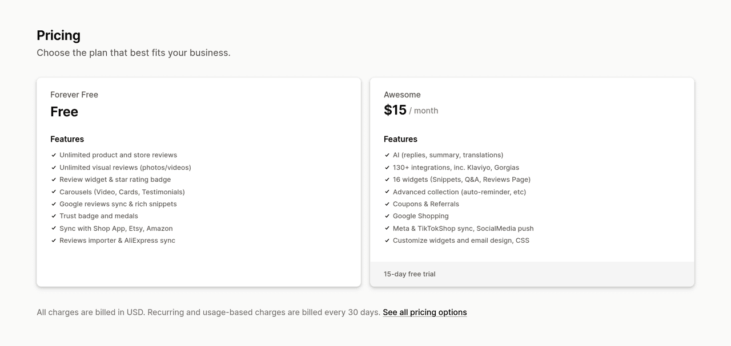The width and height of the screenshot is (731, 346).
Task: Click the checkmark beside 'Reviews importer & AliExpress sync'
Action: (54, 241)
